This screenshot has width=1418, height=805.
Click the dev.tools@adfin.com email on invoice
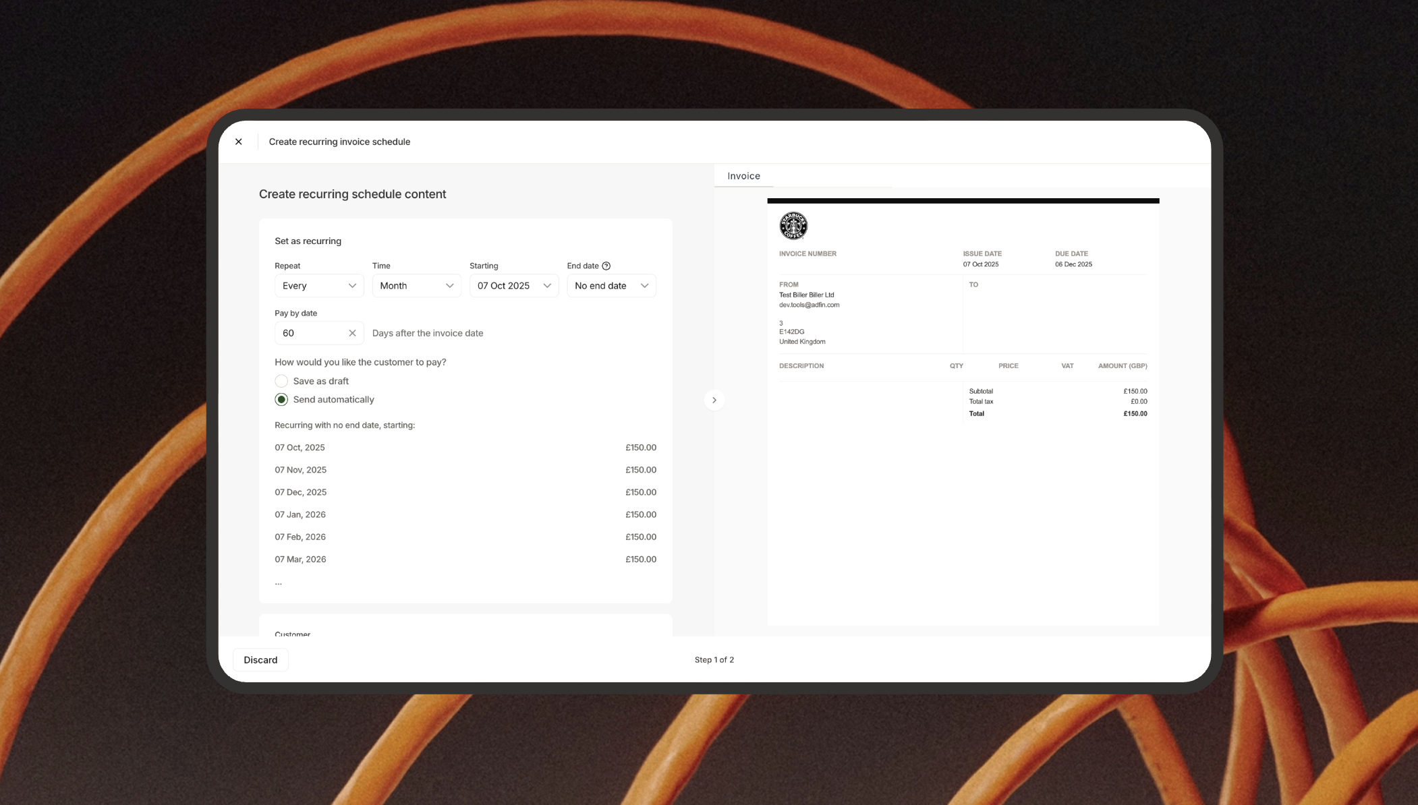809,305
